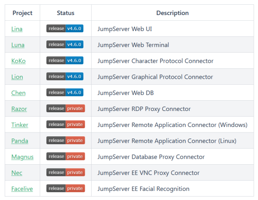
Task: Select the text 'JumpServer Web DB'
Action: coord(126,93)
